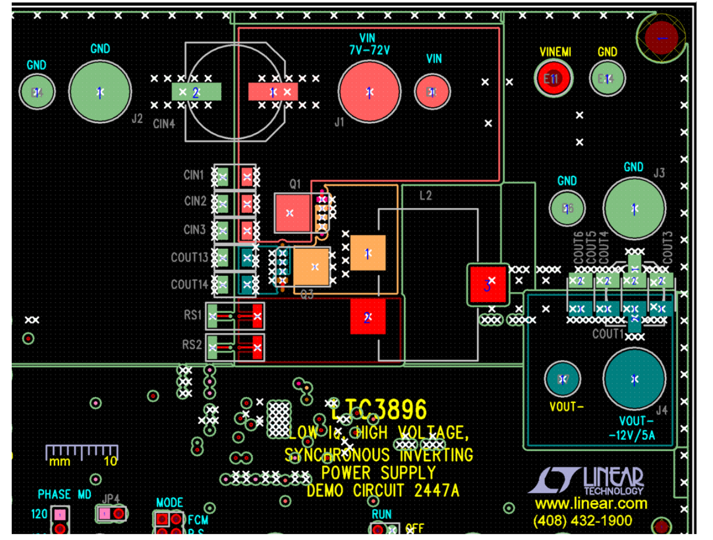This screenshot has height=540, width=713.
Task: Select the 'L2' inductor designator
Action: tap(426, 196)
